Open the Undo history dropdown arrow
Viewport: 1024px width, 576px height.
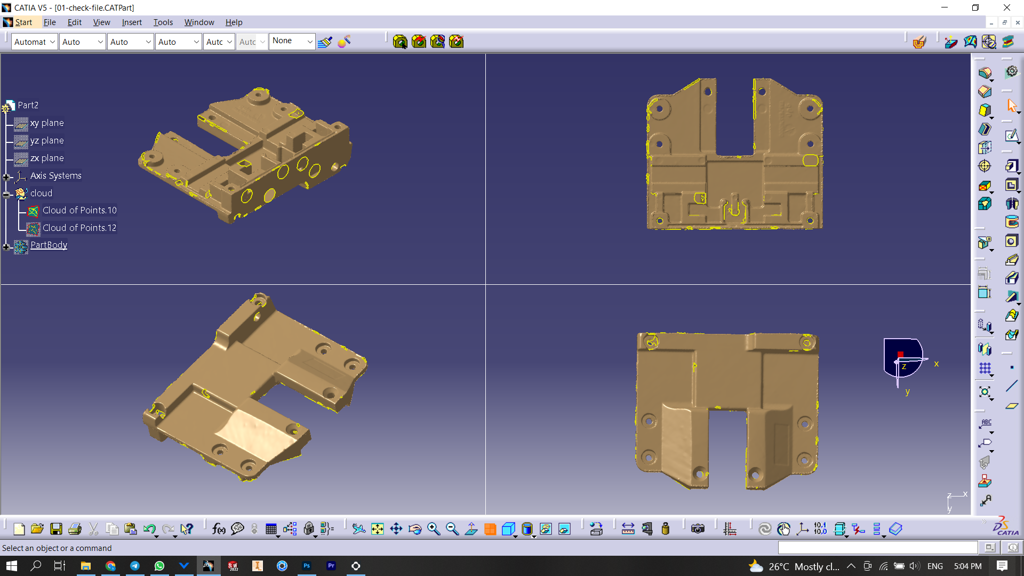[x=156, y=535]
